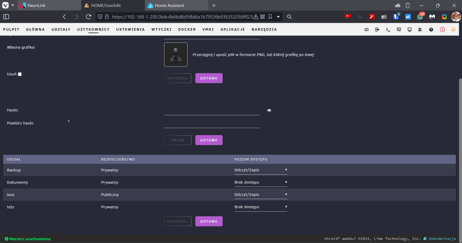462x243 pixels.
Task: Click the DL extension icon
Action: pyautogui.click(x=360, y=17)
